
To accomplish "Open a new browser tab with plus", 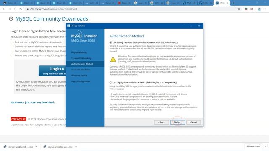I will tap(234, 3).
